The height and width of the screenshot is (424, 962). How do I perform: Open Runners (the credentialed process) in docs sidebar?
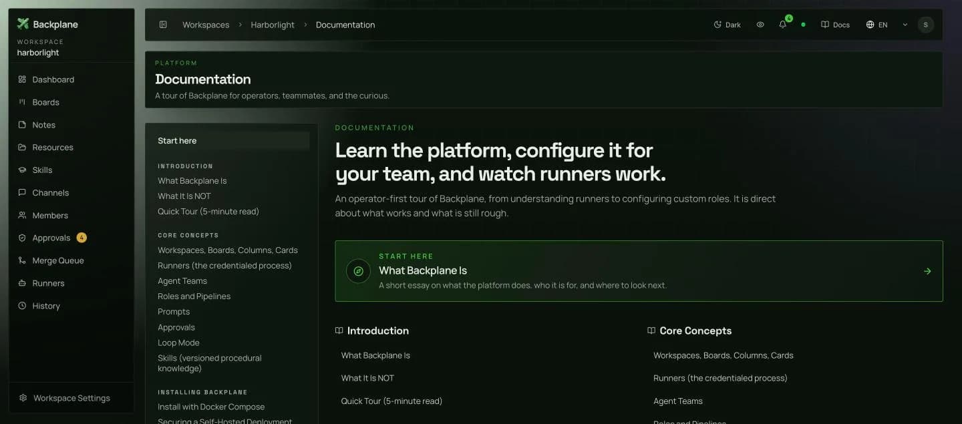[x=224, y=266]
